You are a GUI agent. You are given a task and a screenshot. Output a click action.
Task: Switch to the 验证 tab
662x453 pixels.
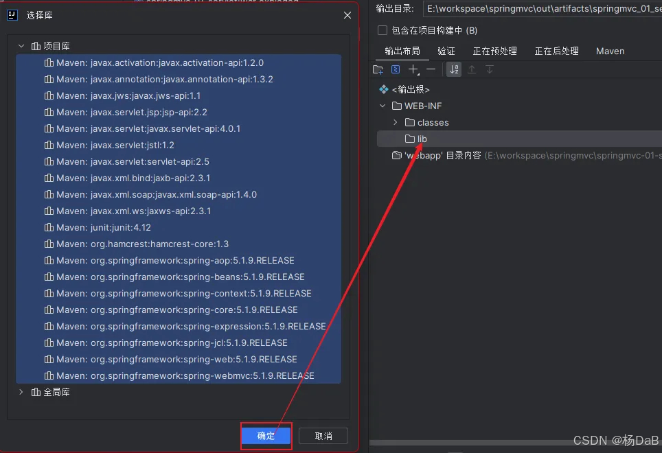[x=446, y=51]
